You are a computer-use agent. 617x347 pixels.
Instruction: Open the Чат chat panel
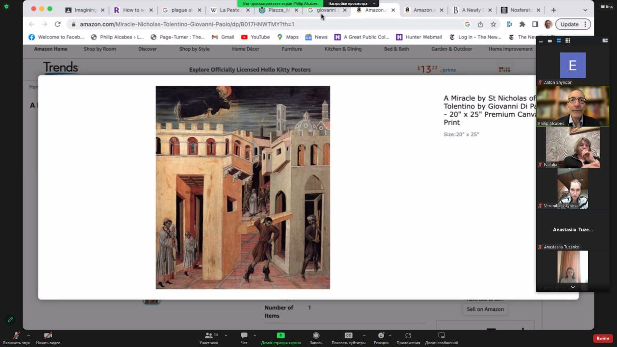(x=244, y=338)
